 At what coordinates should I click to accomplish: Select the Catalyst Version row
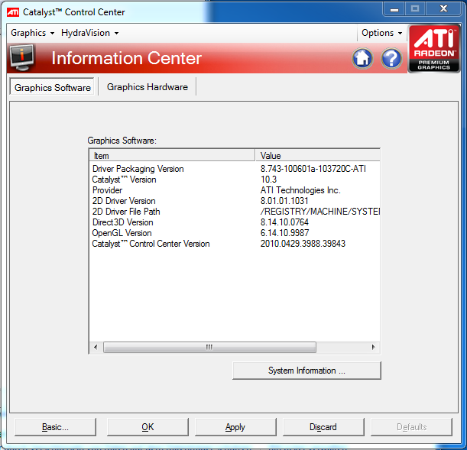click(x=235, y=180)
